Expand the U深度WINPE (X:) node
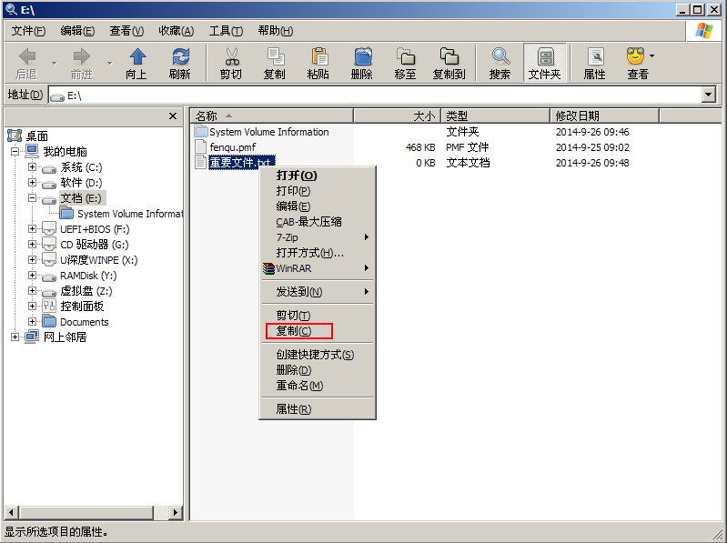 point(32,259)
